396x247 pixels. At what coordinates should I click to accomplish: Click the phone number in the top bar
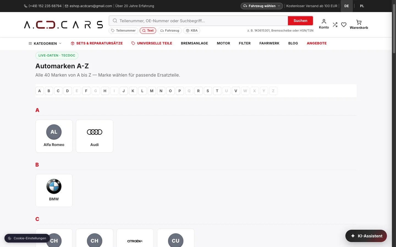[43, 6]
